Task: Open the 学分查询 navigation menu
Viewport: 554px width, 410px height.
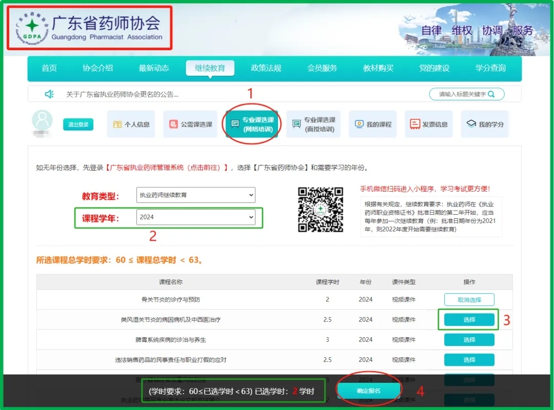Action: tap(490, 68)
